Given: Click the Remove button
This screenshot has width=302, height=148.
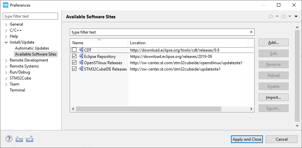Looking at the screenshot, I should pos(274,65).
